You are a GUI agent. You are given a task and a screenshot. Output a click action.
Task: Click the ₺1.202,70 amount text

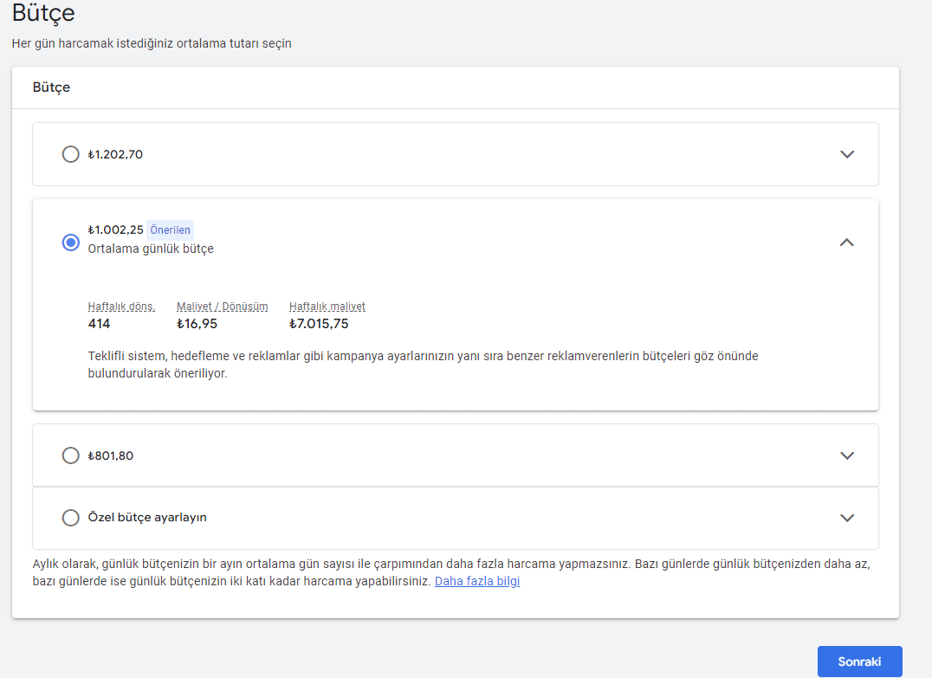(115, 154)
